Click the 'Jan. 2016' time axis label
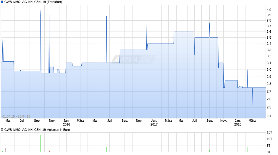The image size is (278, 155). [67, 123]
